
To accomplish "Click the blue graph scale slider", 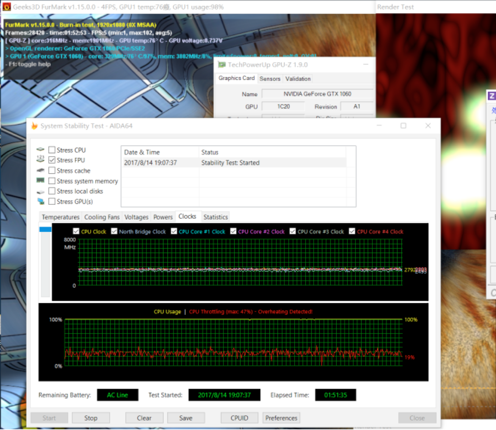I will 46,229.
